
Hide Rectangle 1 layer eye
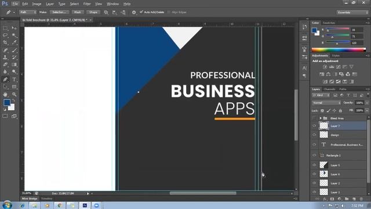pos(314,155)
